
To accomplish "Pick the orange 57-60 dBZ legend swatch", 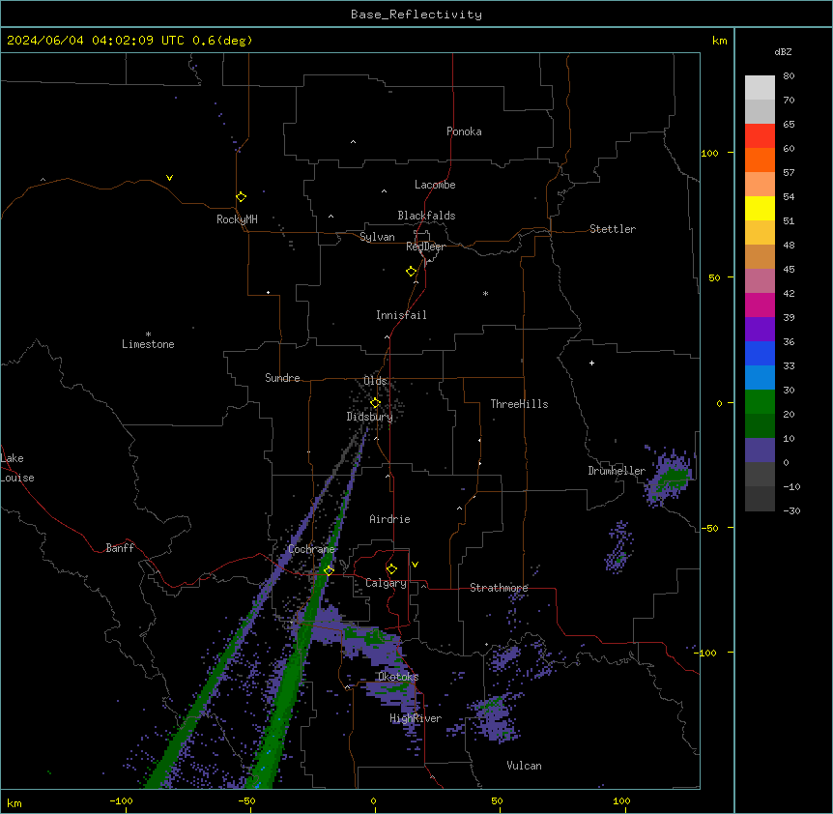I will click(760, 160).
